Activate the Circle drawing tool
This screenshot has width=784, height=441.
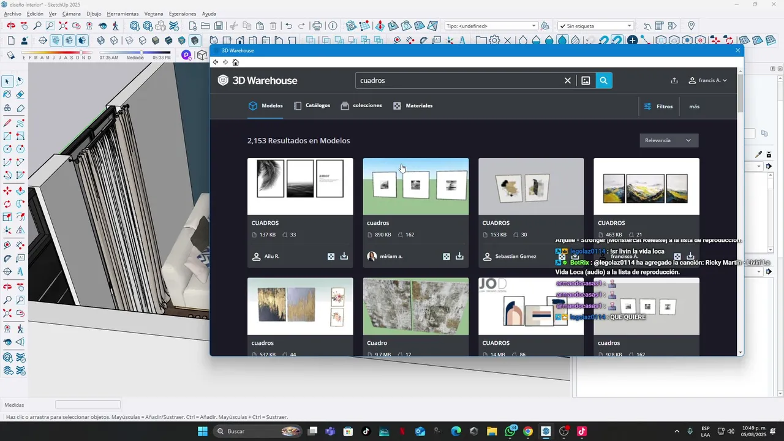[x=7, y=149]
